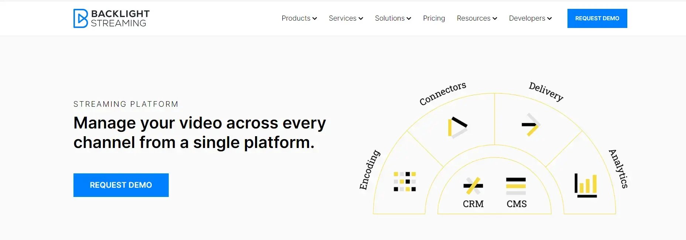Screen dimensions: 686x240
Task: Click the large hero REQUEST DEMO button
Action: pyautogui.click(x=121, y=185)
